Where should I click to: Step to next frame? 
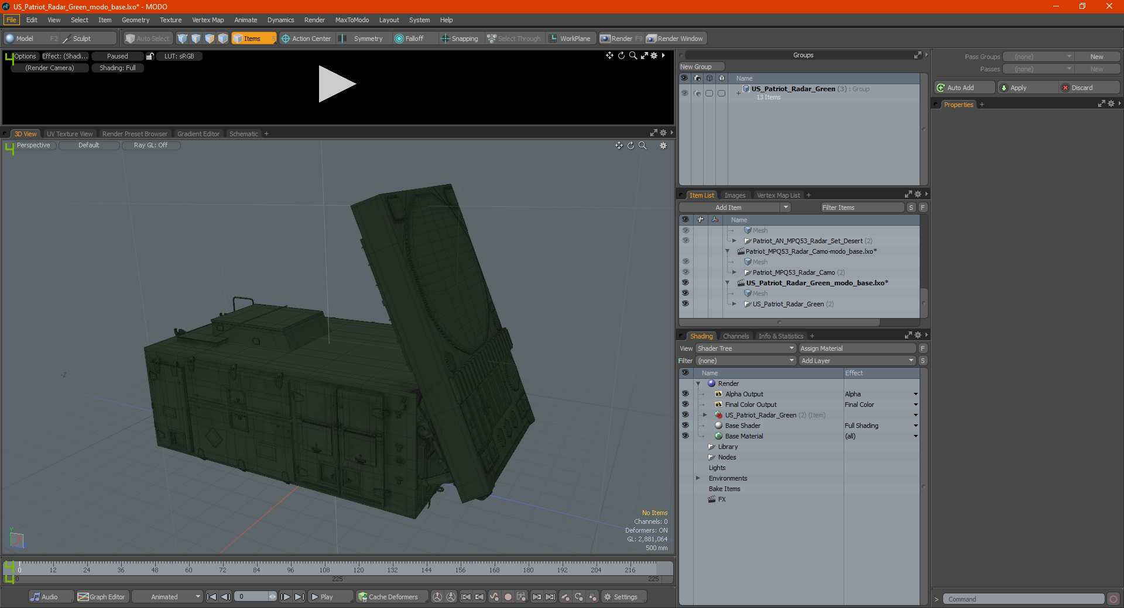point(286,597)
